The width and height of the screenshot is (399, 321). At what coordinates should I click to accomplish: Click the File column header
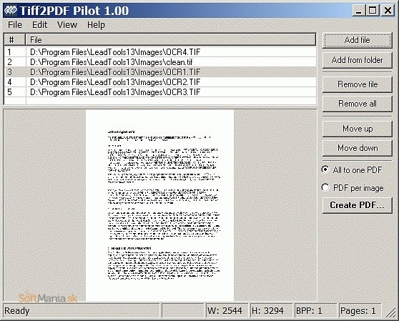click(170, 40)
